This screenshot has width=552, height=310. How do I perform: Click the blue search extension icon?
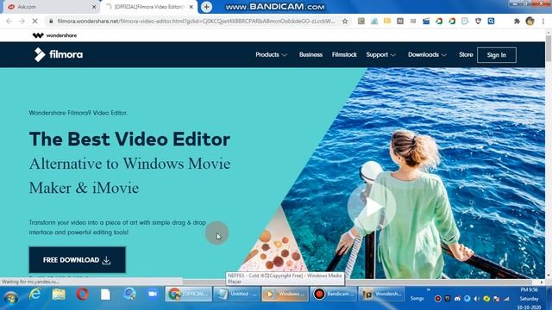(491, 21)
